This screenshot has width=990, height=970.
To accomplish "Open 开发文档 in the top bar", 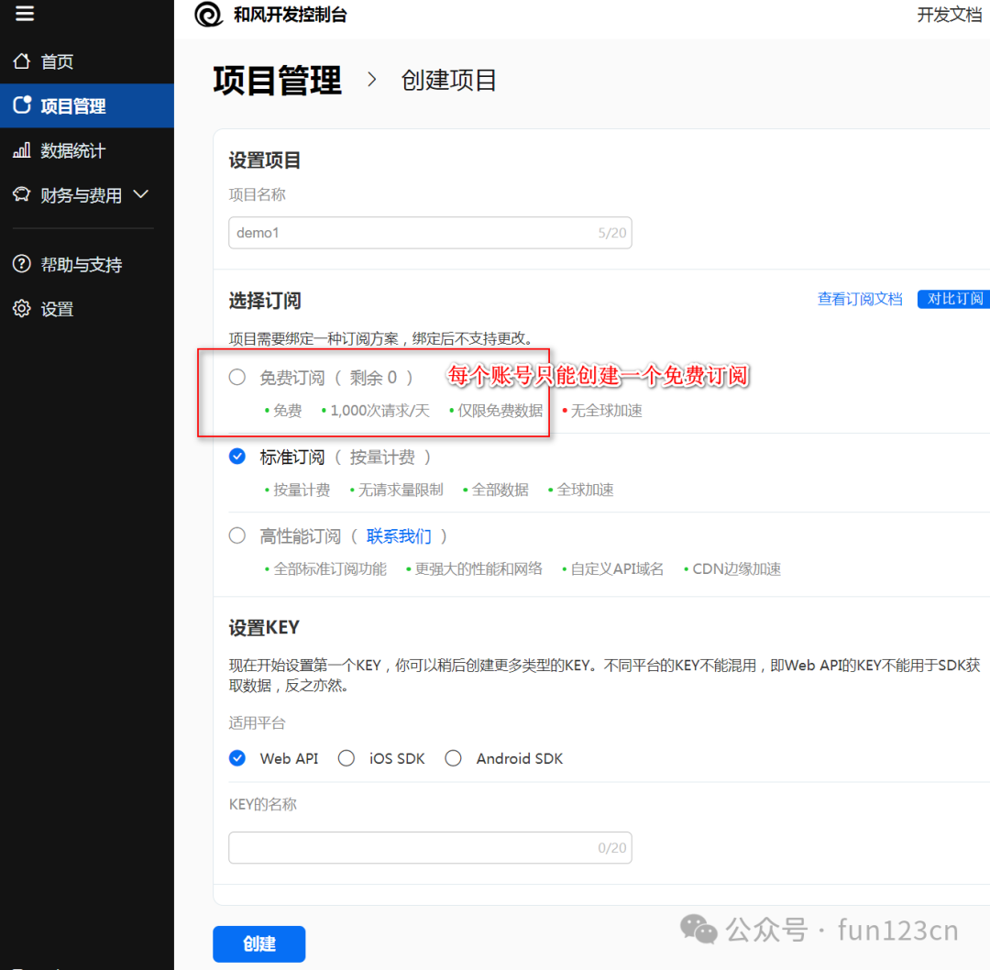I will tap(950, 15).
